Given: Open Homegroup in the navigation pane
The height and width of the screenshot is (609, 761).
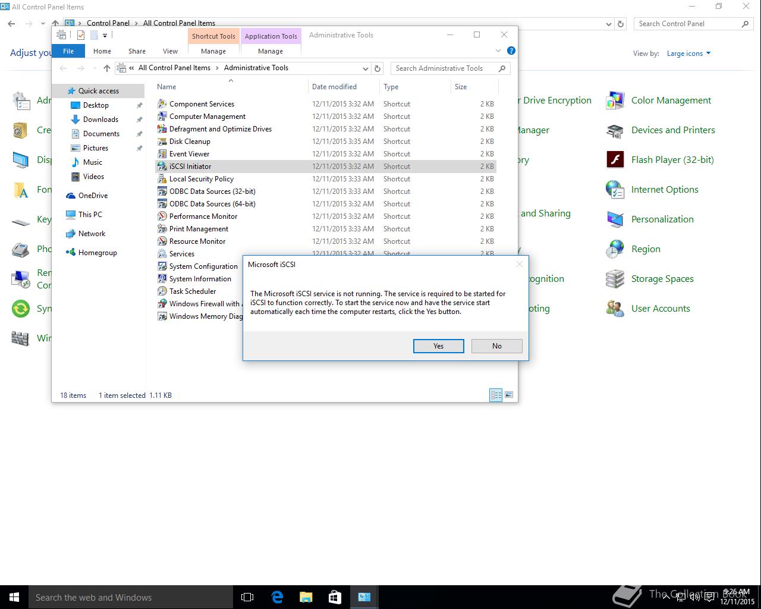Looking at the screenshot, I should click(x=98, y=253).
